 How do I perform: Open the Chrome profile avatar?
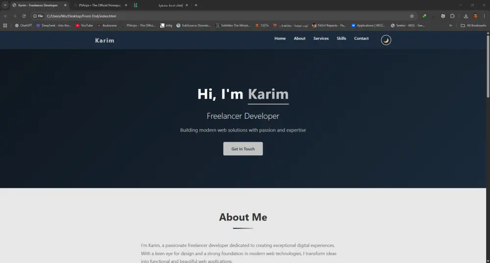pyautogui.click(x=475, y=16)
